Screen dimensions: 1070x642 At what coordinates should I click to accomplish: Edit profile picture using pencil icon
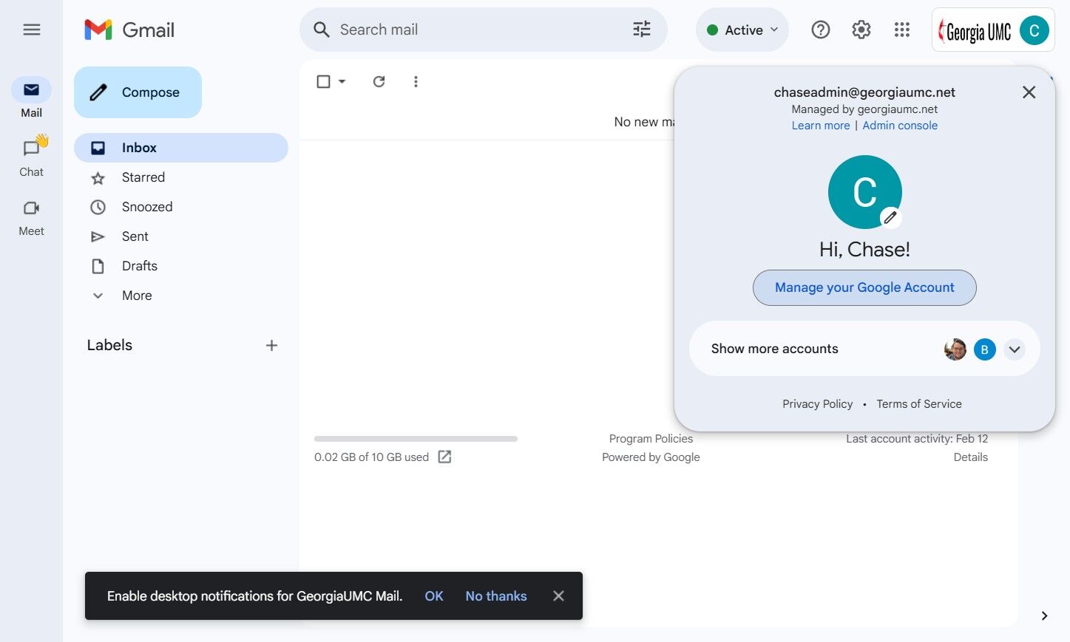coord(890,217)
